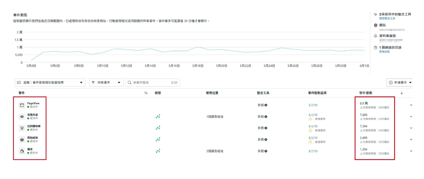This screenshot has height=179, width=424.
Task: Expand the 開始結帳 row chevron
Action: click(411, 139)
